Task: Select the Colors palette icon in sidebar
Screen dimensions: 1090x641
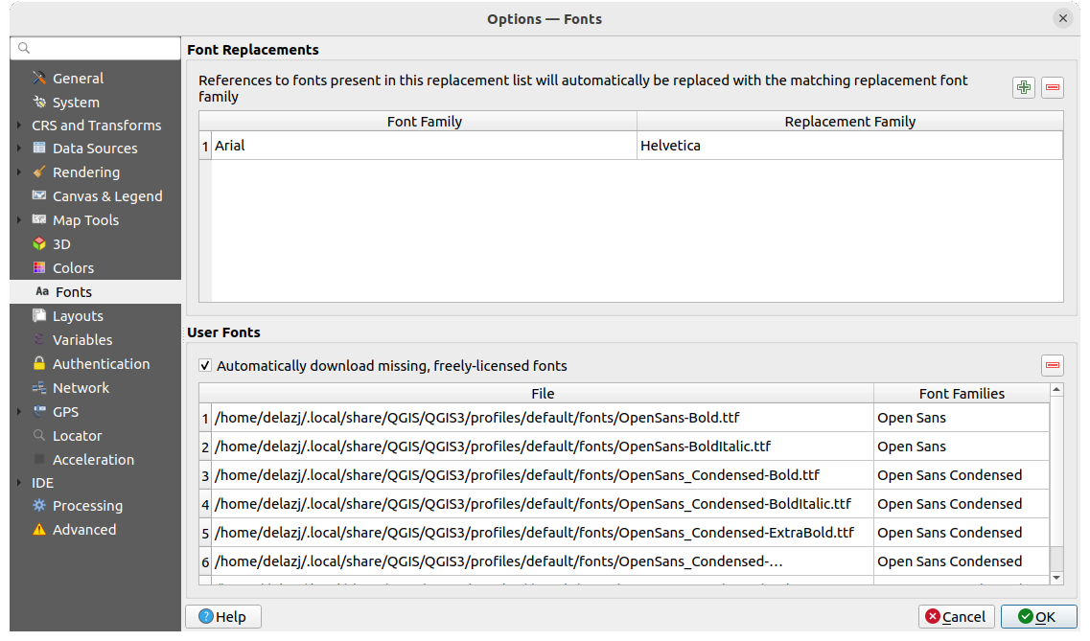Action: pyautogui.click(x=39, y=268)
